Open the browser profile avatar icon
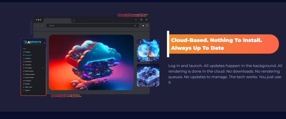Image resolution: width=286 pixels, height=119 pixels. pos(143,26)
